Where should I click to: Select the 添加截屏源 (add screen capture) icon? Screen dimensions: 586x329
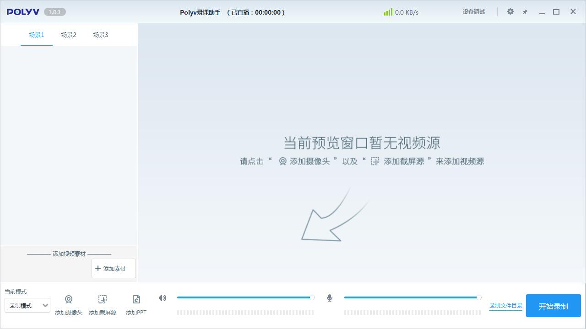coord(103,299)
